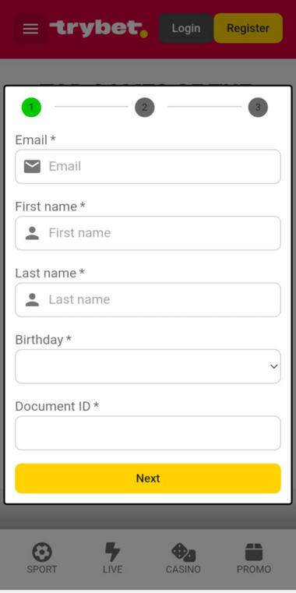Click the yellow Next button
The image size is (296, 593).
pos(148,478)
